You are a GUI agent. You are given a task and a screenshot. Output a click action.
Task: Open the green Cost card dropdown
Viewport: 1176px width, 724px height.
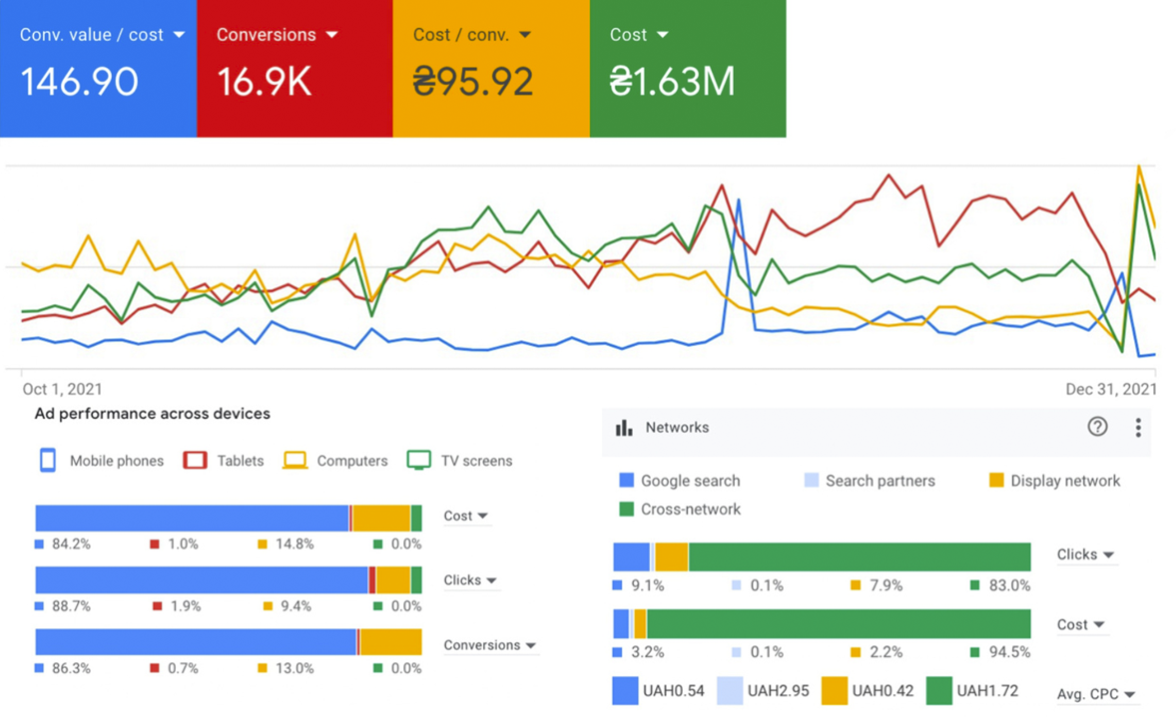661,35
